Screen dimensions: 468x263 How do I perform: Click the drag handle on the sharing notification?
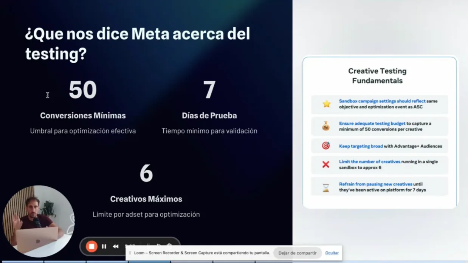tap(130, 253)
